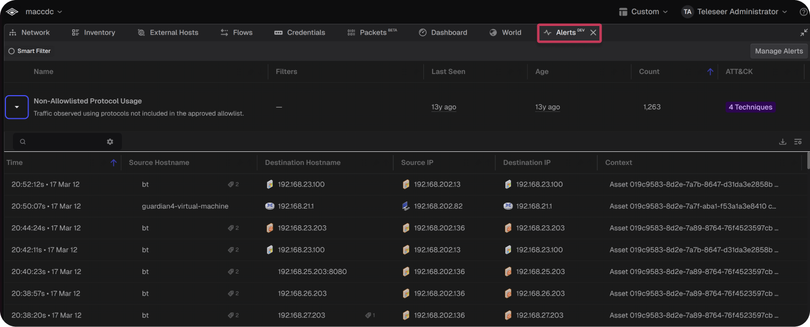The height and width of the screenshot is (327, 810).
Task: Select the 20:50:07s • 17 Mar 12 time cell
Action: [46, 206]
